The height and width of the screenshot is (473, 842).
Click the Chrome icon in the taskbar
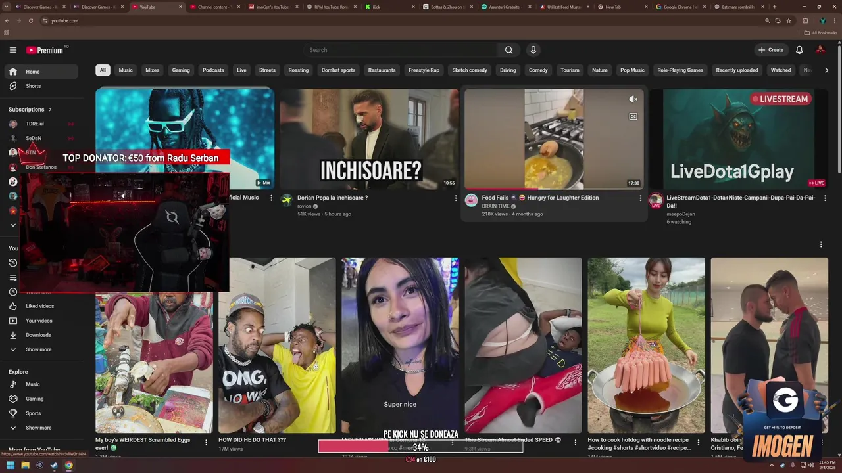tap(68, 466)
